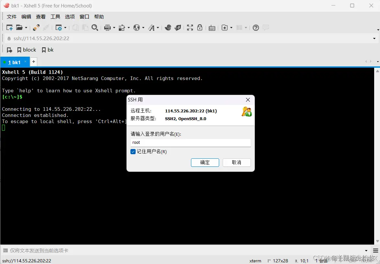380x264 pixels.
Task: Open the 文件 menu
Action: 12,17
